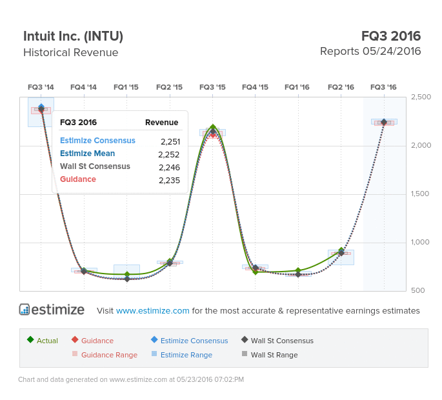Click the 500 y-axis label

(x=417, y=290)
